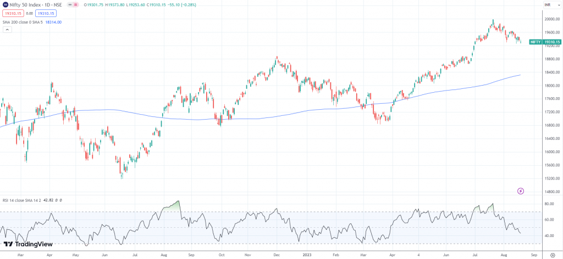Collapse the indicator legend with chevron button
Viewport: 563px width, 259px height.
[x=7, y=30]
